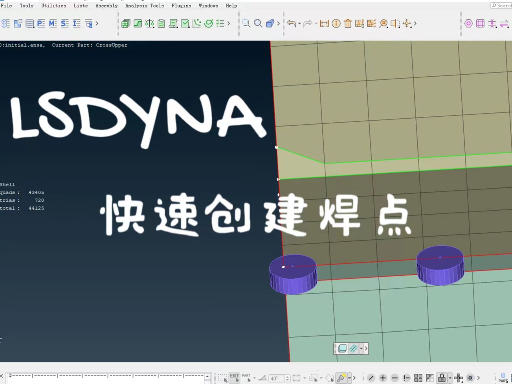Open the Analysis Tools menu
The height and width of the screenshot is (384, 512).
pos(145,6)
